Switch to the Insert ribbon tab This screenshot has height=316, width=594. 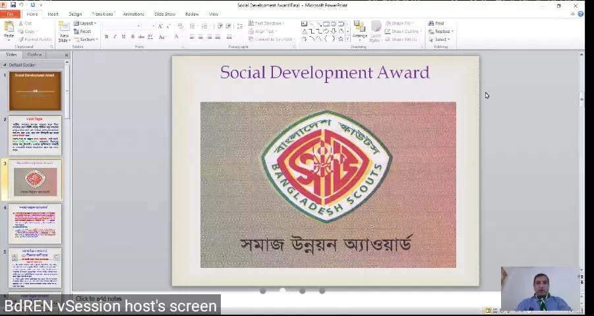pos(53,14)
